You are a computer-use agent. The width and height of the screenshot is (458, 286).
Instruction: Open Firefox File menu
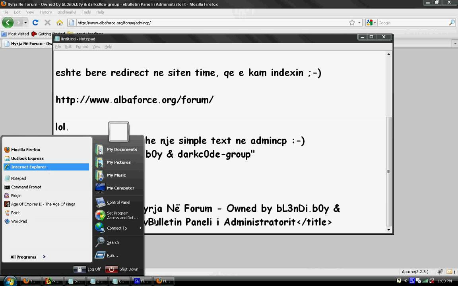[5, 12]
